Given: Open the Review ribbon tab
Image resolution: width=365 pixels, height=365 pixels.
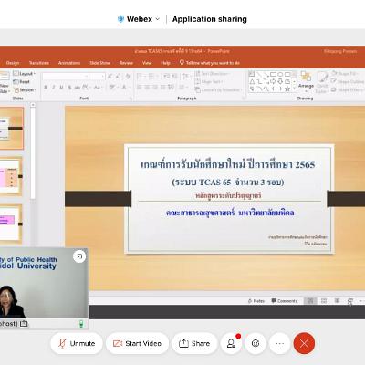Looking at the screenshot, I should tap(126, 63).
